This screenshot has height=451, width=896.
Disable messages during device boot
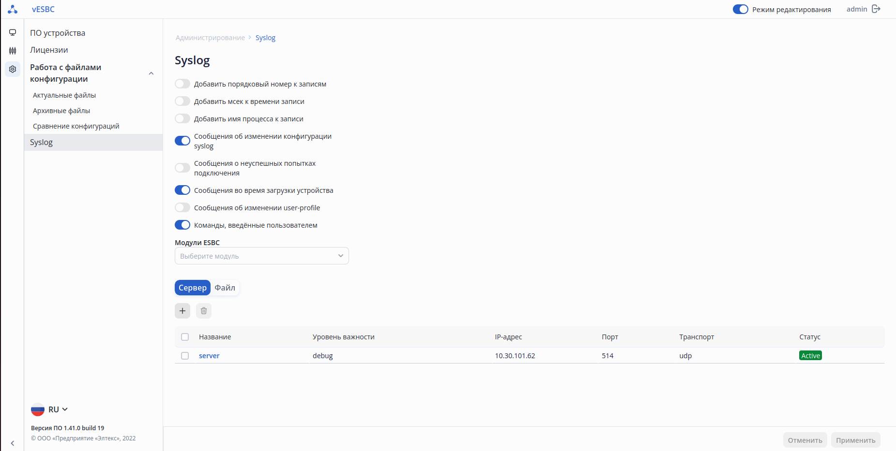pos(182,190)
